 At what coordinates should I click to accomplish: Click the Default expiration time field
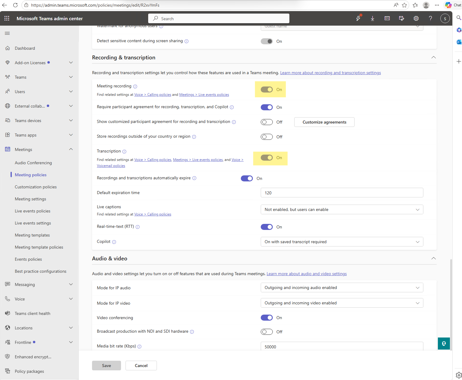click(x=342, y=193)
